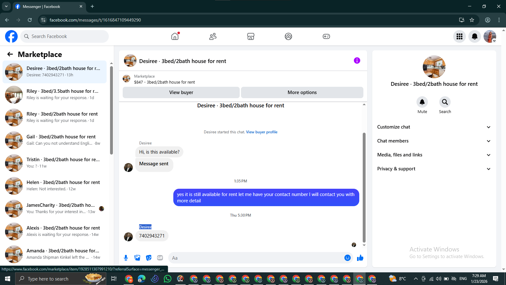506x285 pixels.
Task: Attach a photo using the image icon
Action: click(x=137, y=258)
